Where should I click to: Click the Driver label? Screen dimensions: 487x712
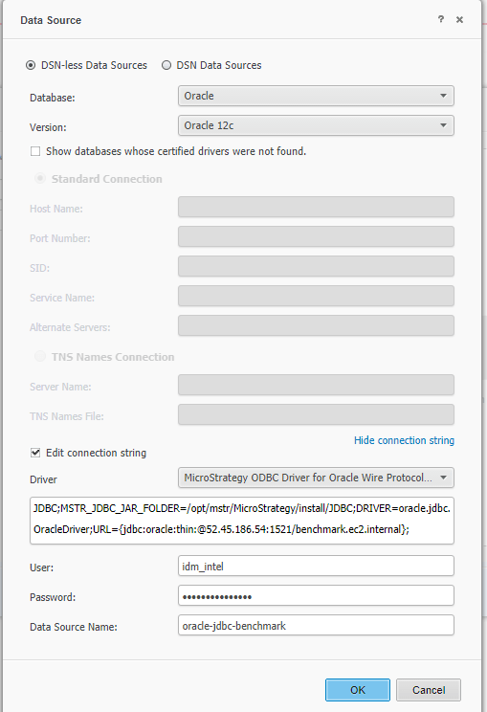[43, 479]
